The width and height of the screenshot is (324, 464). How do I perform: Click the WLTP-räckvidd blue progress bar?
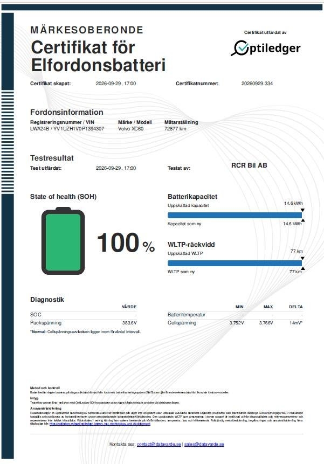pyautogui.click(x=235, y=264)
